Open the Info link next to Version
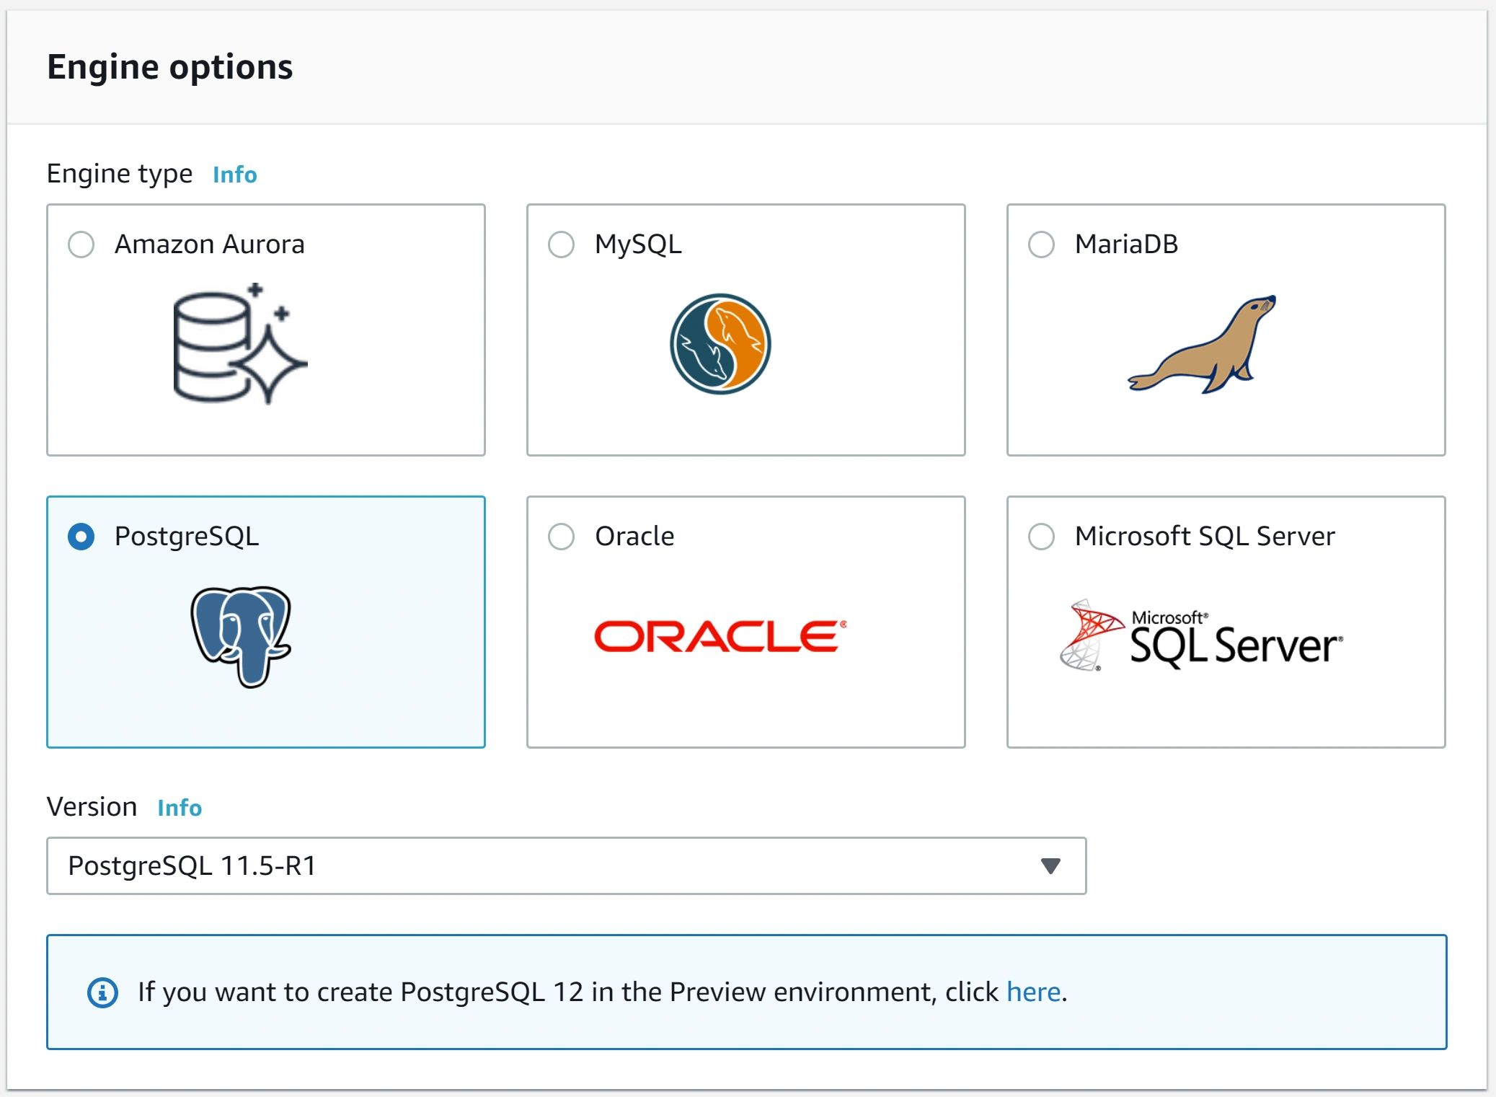This screenshot has width=1496, height=1097. (180, 808)
